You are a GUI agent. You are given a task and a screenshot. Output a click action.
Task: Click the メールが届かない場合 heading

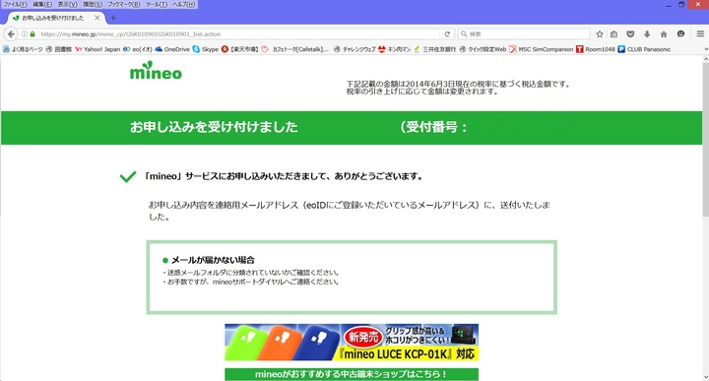[x=213, y=260]
